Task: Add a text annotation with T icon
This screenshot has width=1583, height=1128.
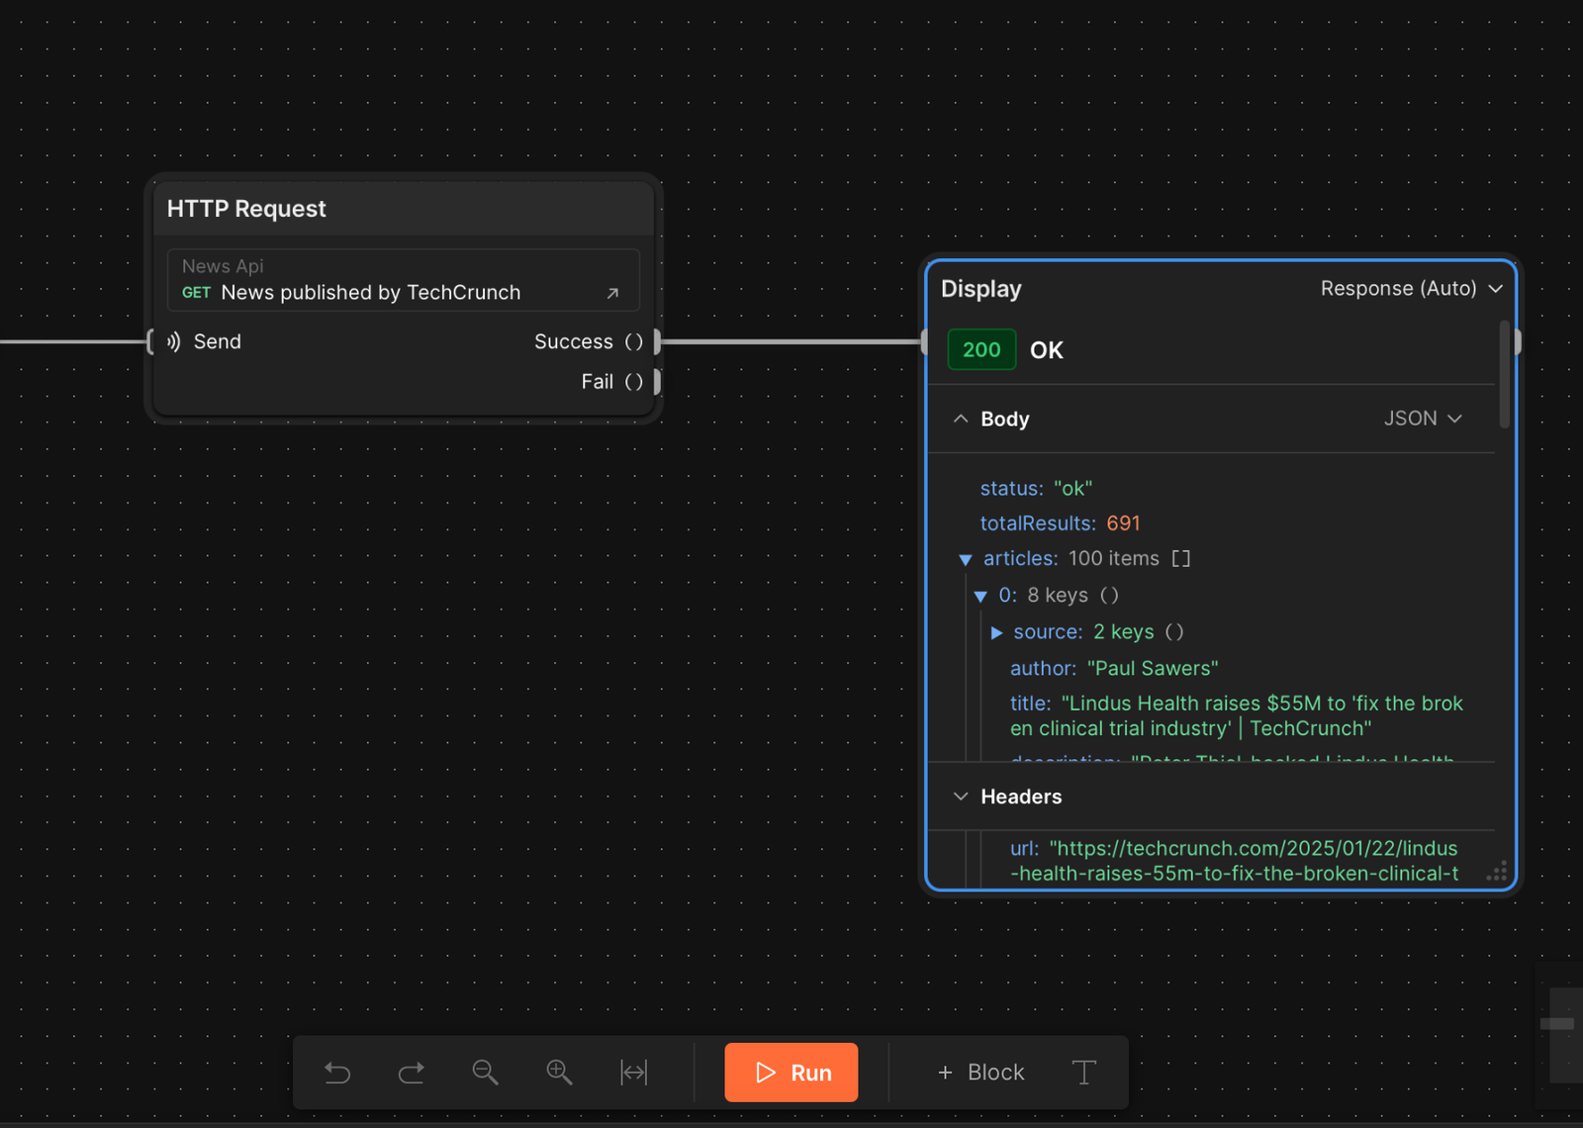Action: [1083, 1073]
